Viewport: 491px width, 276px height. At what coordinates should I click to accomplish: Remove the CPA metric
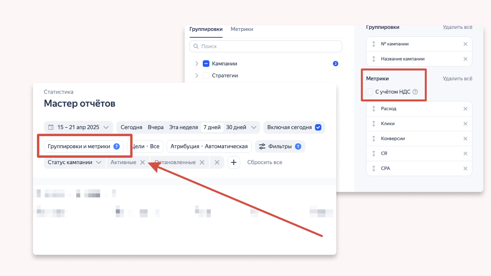[465, 168]
